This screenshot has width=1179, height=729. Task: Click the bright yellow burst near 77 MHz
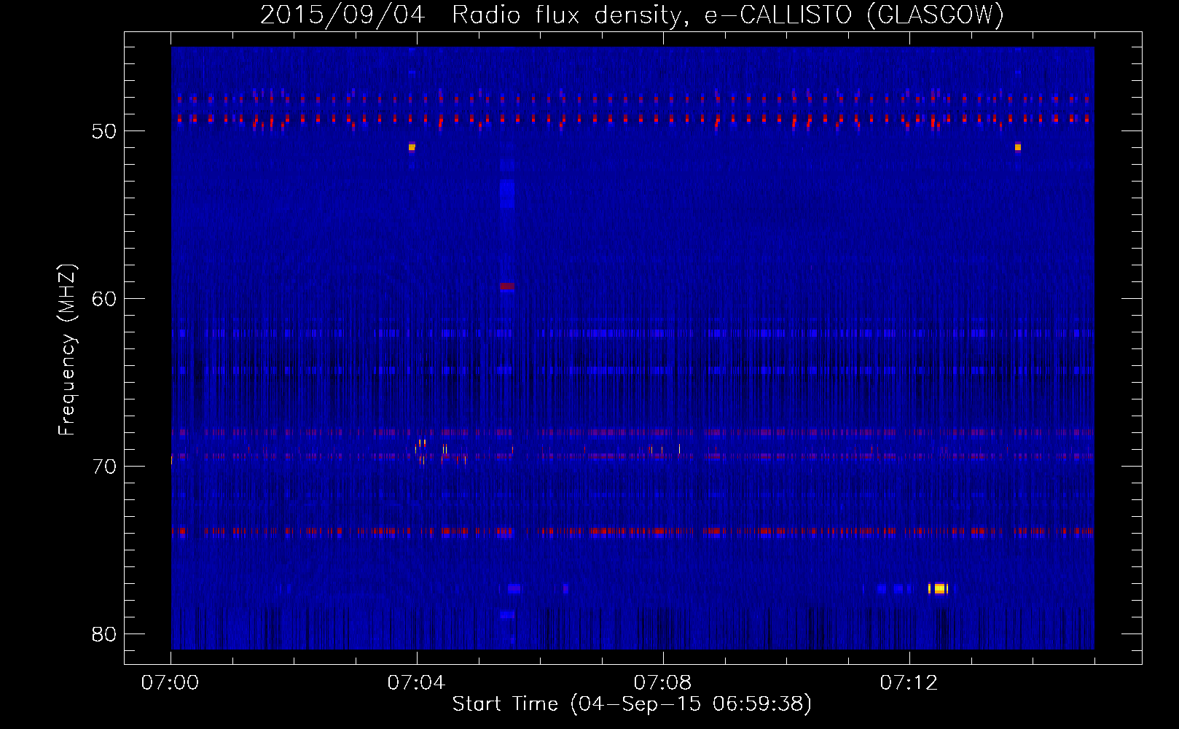(939, 588)
